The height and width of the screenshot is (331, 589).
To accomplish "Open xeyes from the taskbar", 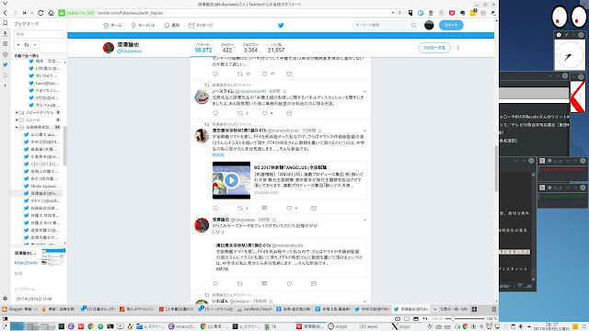I will [368, 326].
